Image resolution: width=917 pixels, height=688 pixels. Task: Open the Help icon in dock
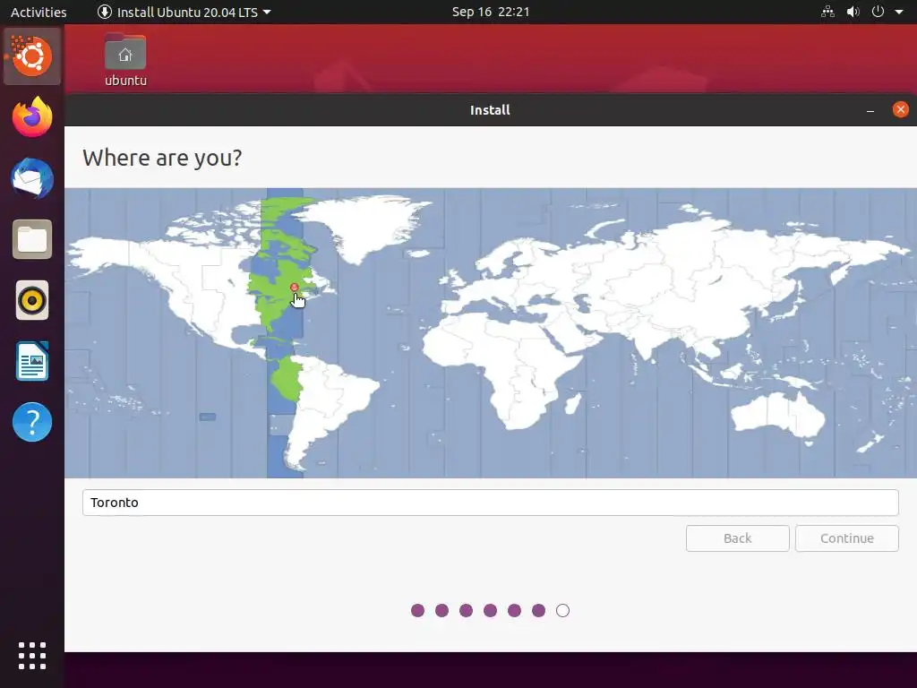pos(32,422)
